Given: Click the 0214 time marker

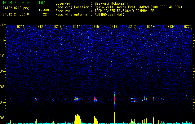Looking at the screenshot, I should coord(77,27).
